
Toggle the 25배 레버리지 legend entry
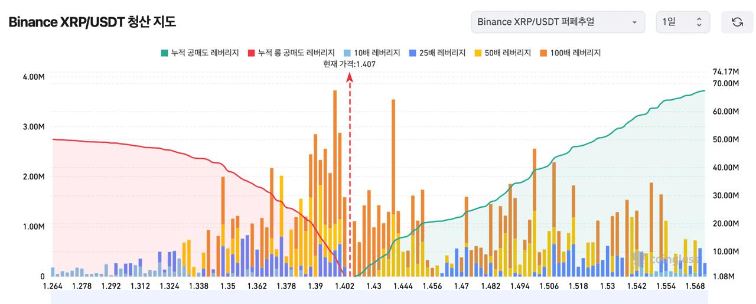point(437,53)
